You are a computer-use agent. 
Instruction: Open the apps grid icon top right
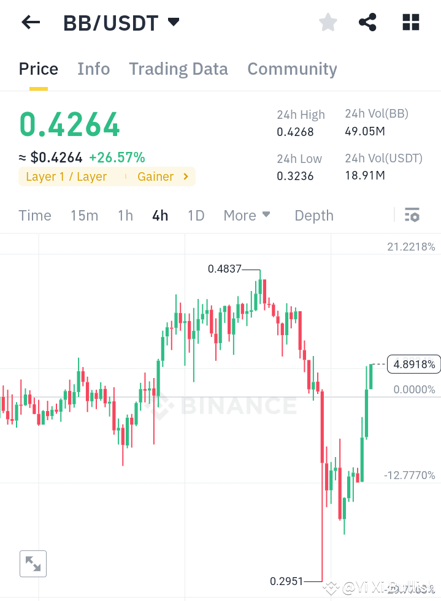pyautogui.click(x=410, y=22)
